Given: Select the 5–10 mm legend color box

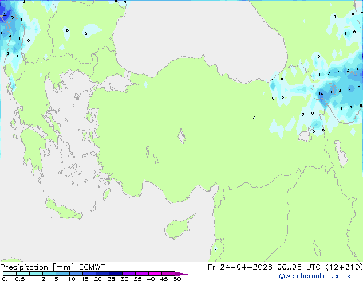Looking at the screenshot, I should coord(62,274).
